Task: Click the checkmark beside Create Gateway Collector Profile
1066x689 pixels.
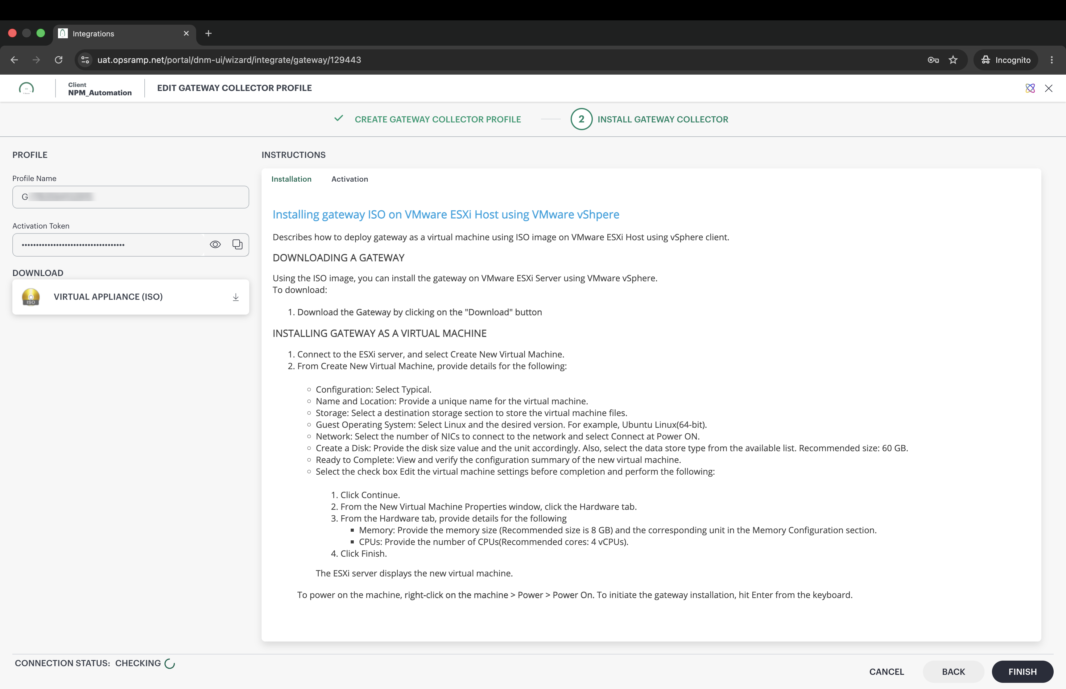Action: [339, 118]
